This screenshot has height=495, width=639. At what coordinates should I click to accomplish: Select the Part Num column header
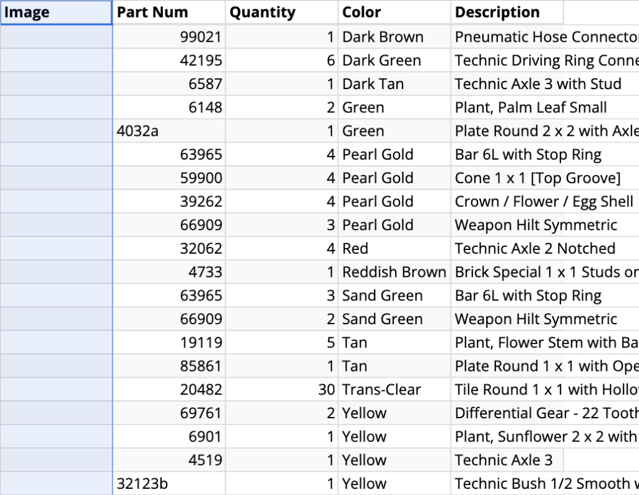168,12
